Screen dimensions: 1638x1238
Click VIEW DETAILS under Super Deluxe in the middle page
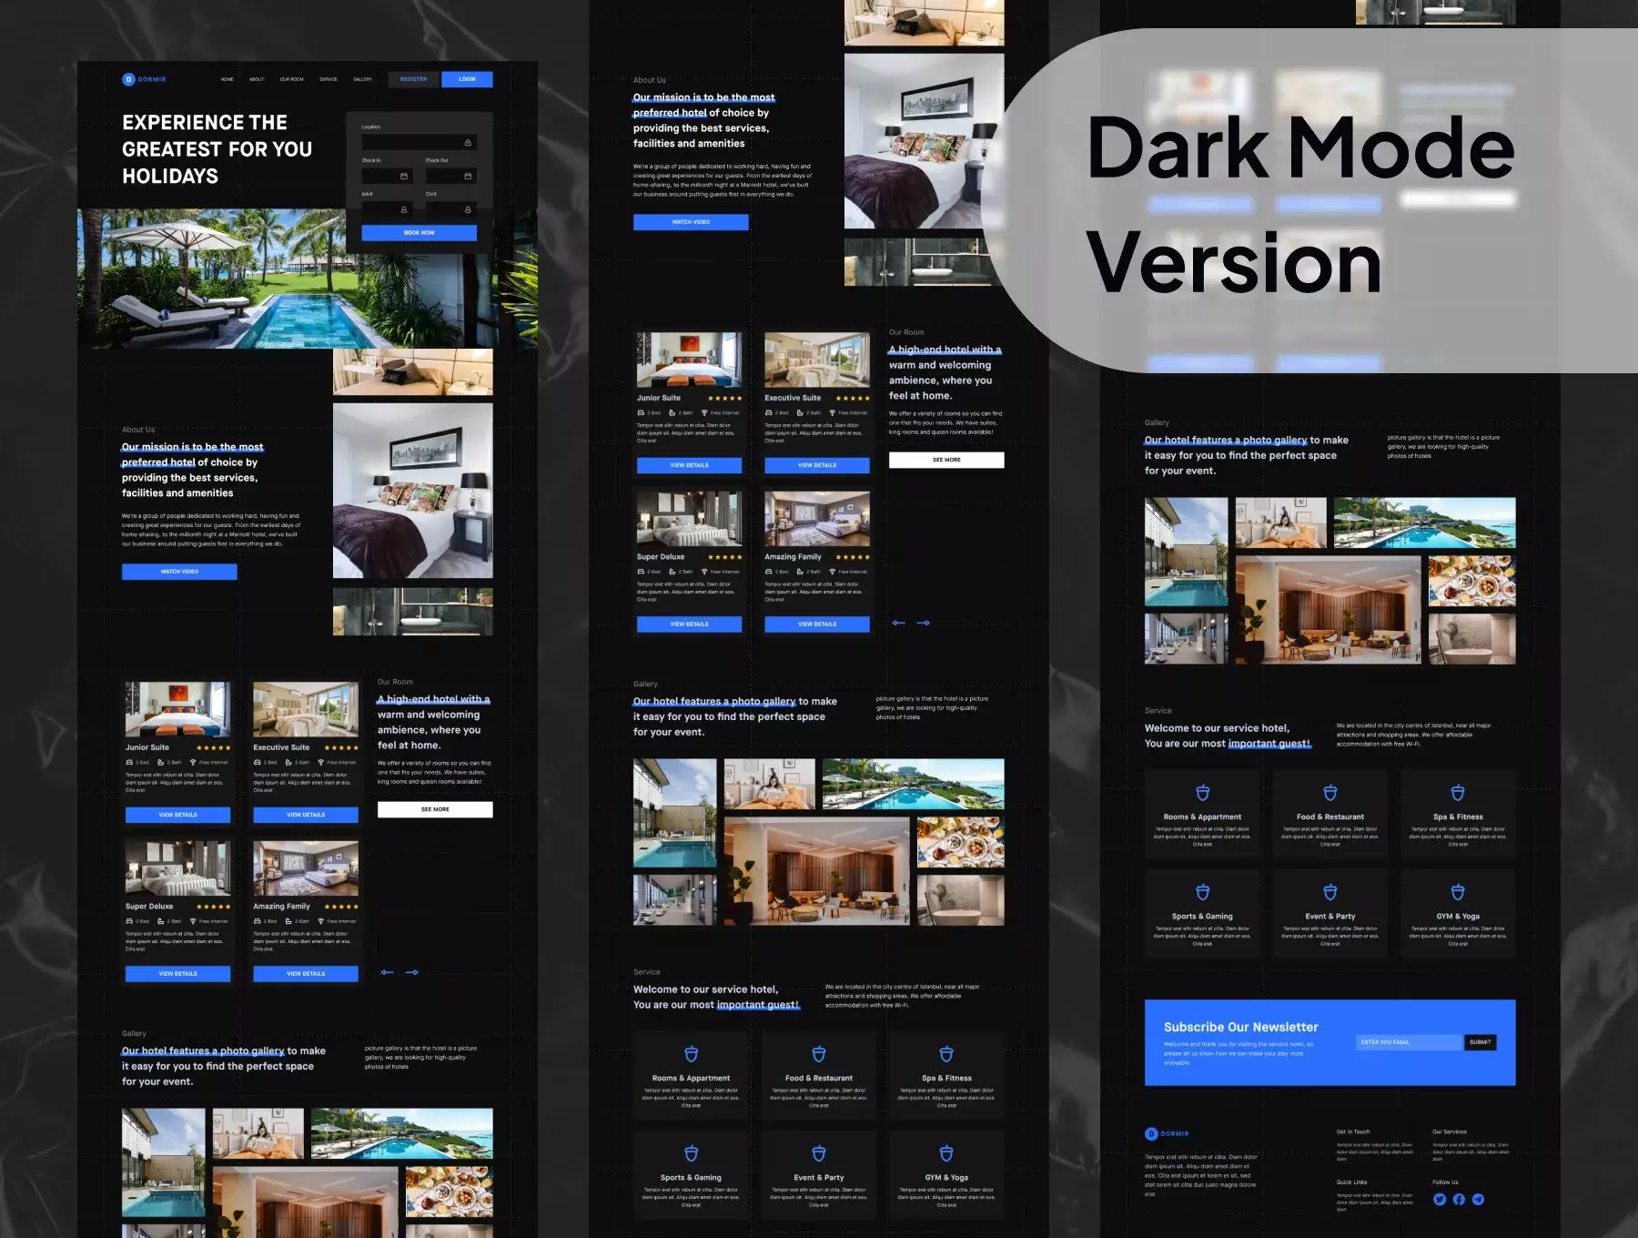[689, 624]
